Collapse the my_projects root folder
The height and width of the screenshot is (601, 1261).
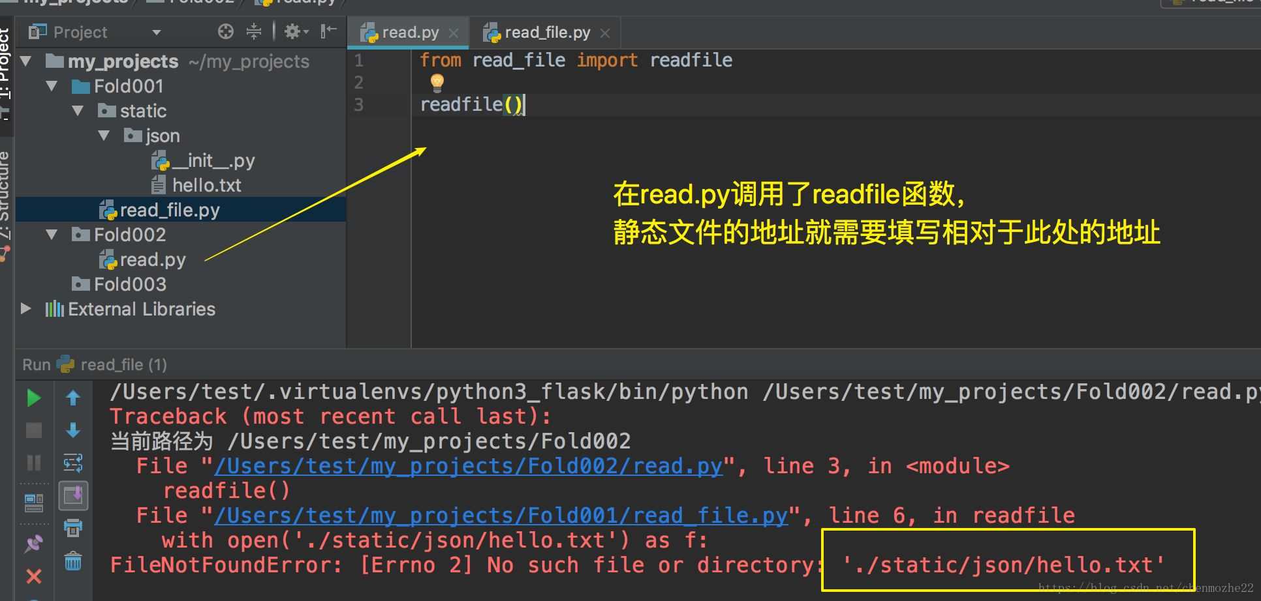coord(26,61)
